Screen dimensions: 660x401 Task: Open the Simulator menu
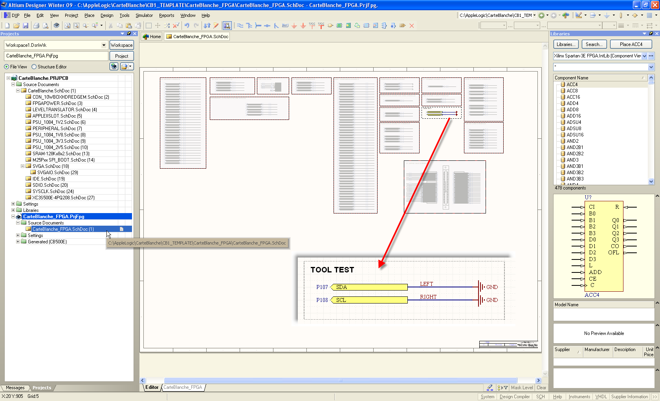coord(144,15)
